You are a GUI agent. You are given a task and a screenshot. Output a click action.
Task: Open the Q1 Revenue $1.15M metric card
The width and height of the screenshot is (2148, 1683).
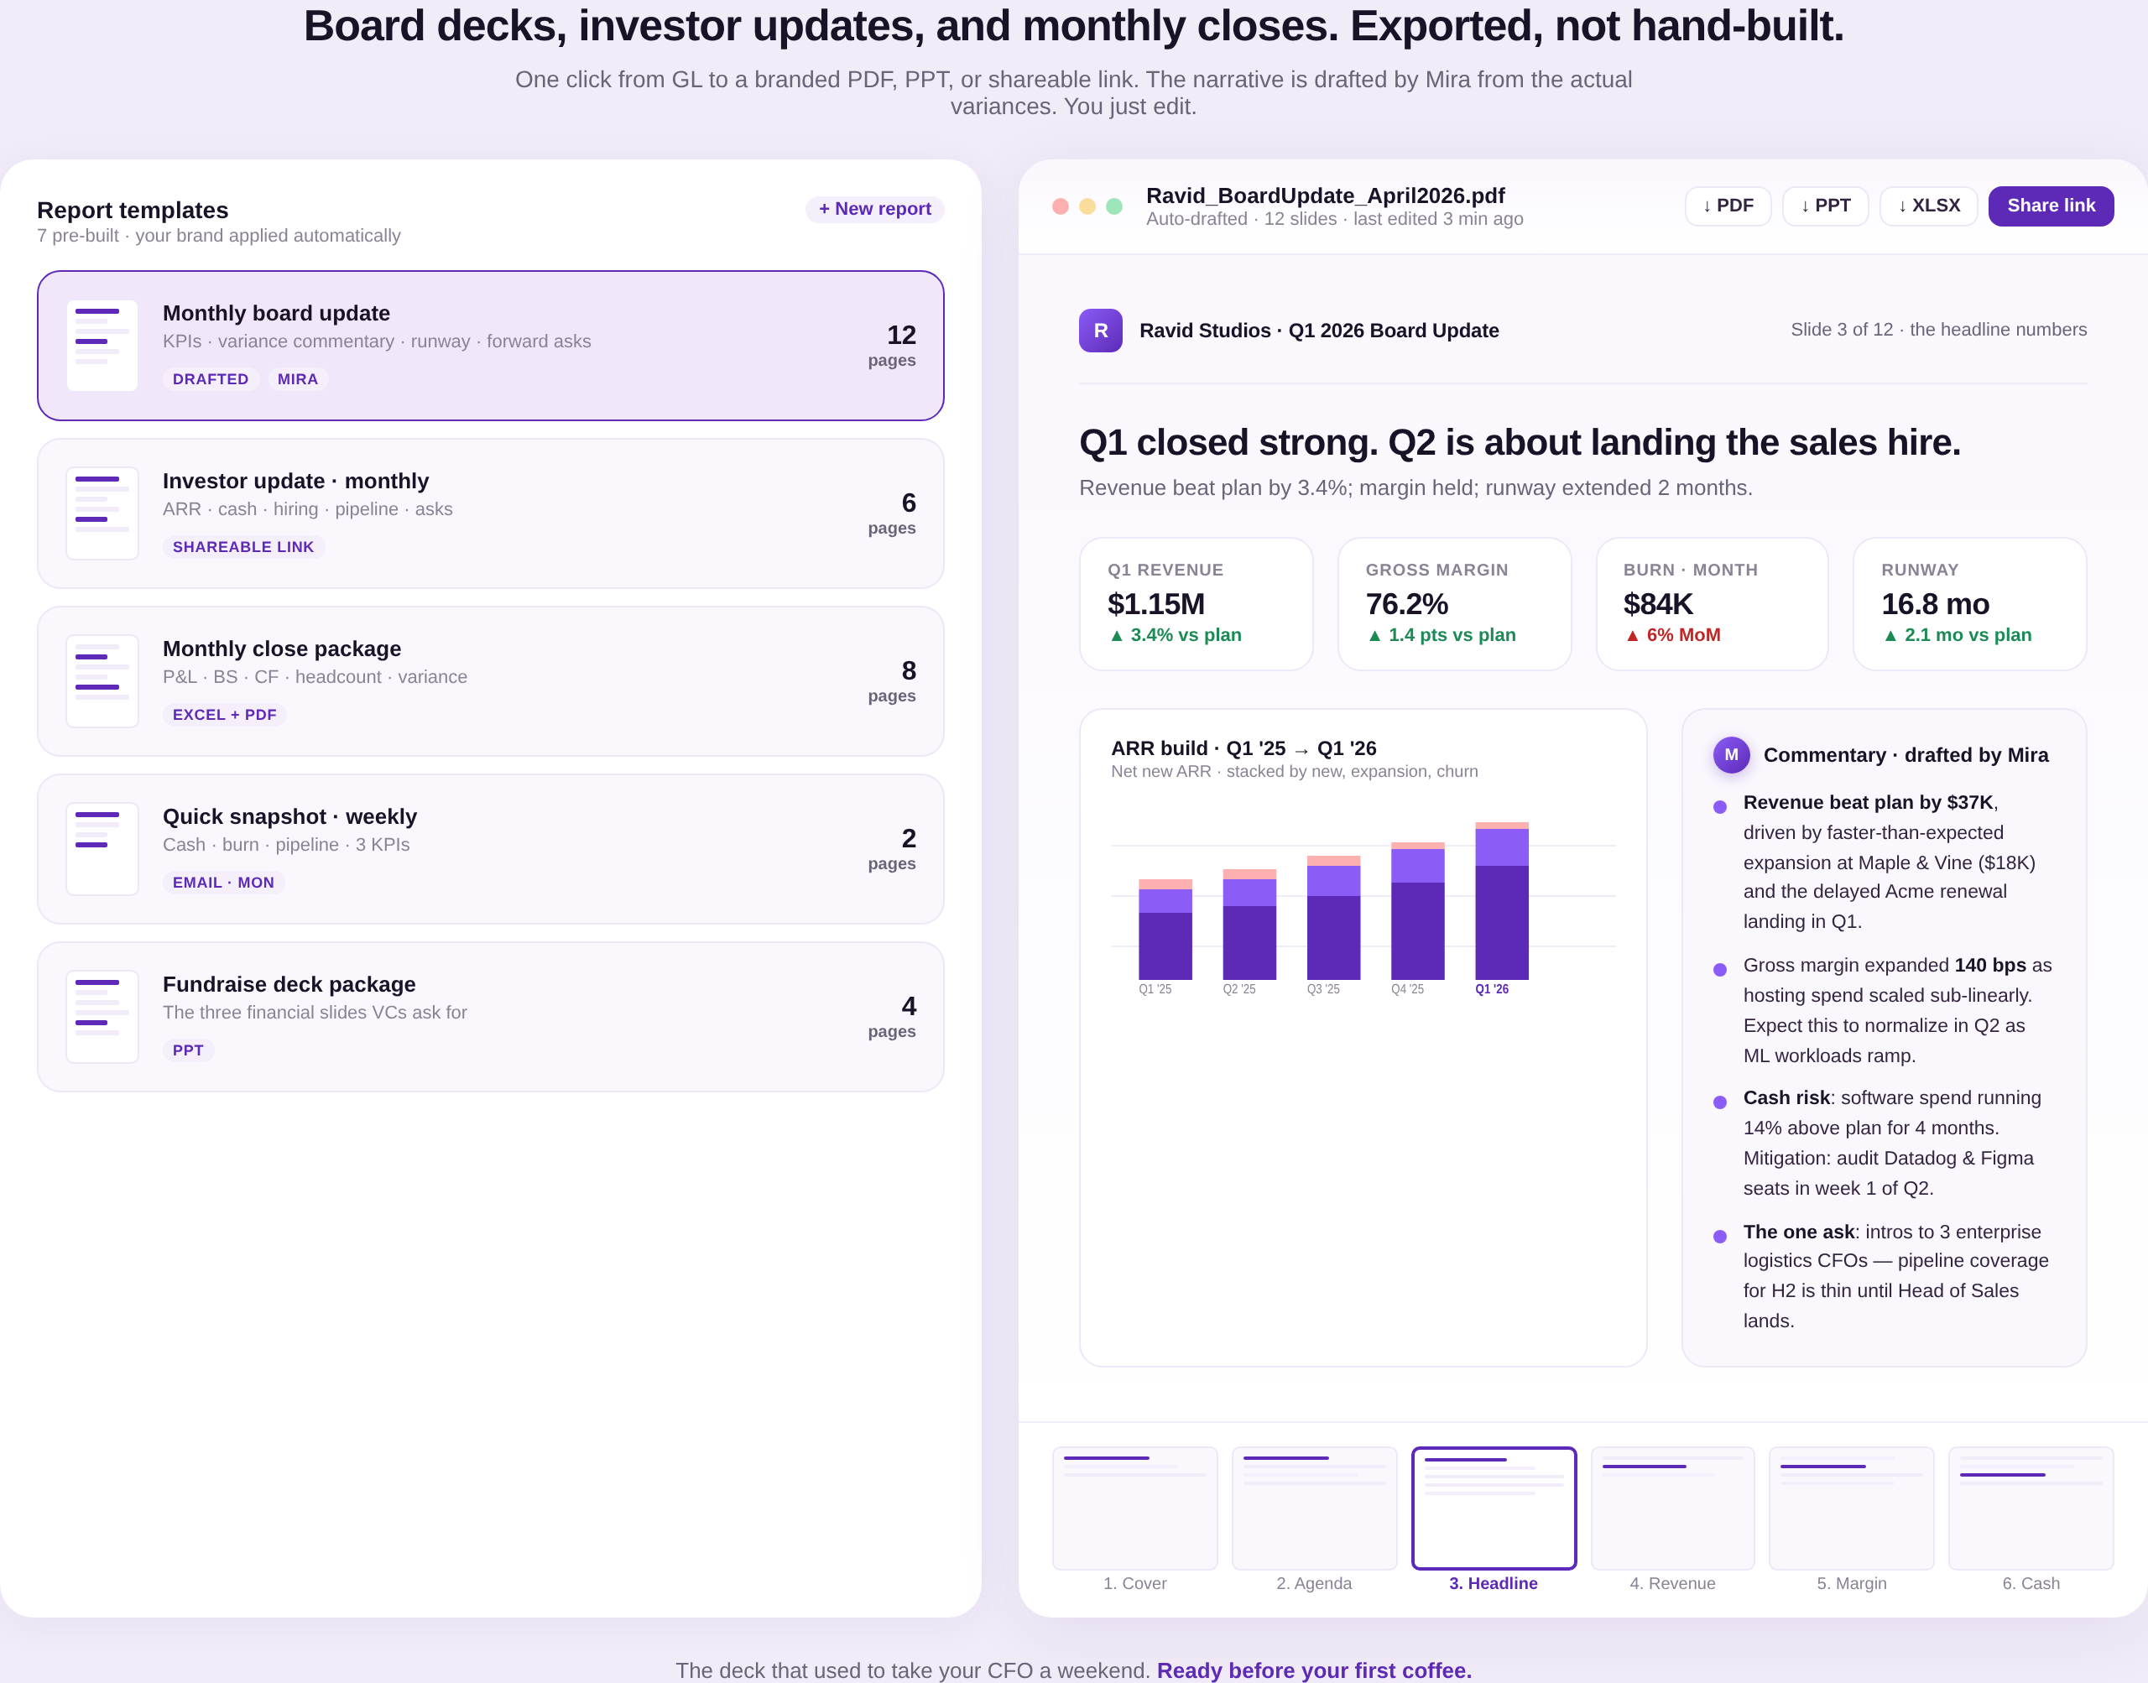1197,604
